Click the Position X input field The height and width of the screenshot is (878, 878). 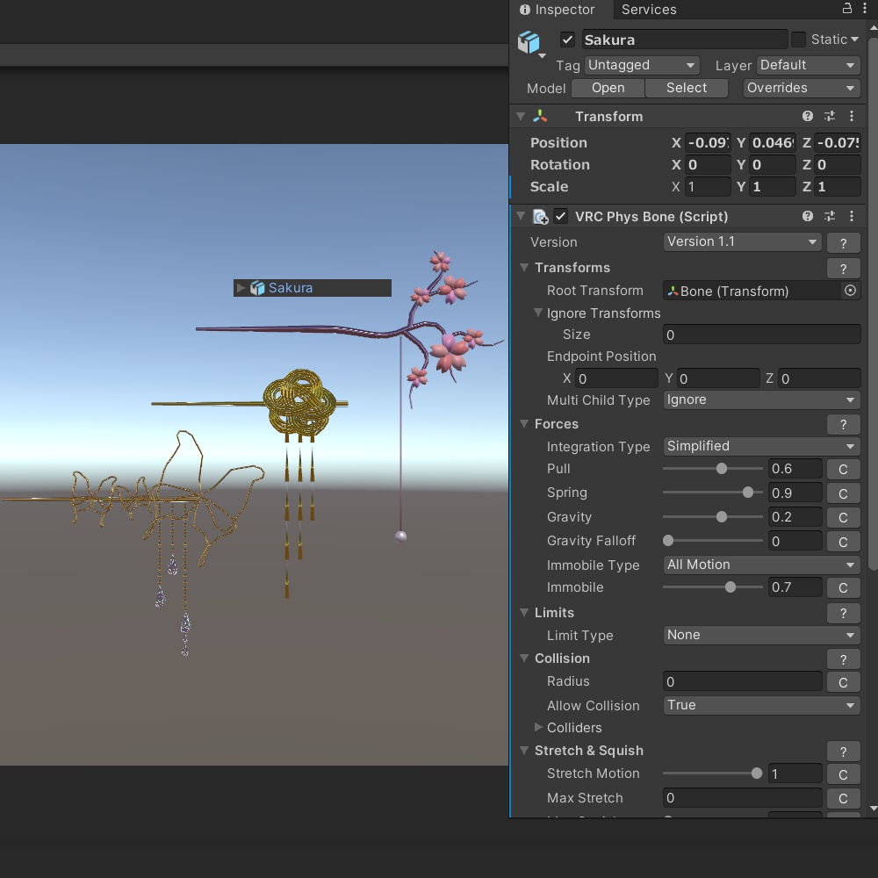[x=708, y=142]
